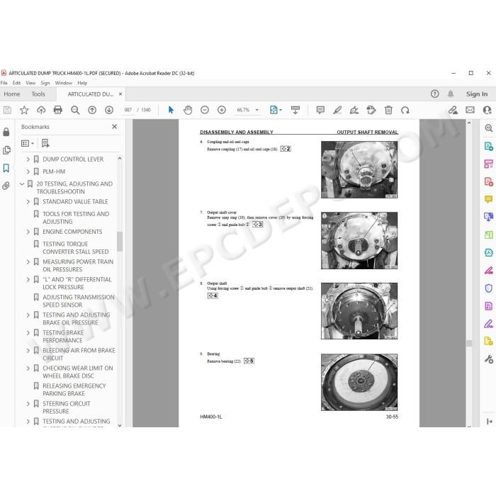
Task: Open the help question mark icon
Action: pos(434,94)
